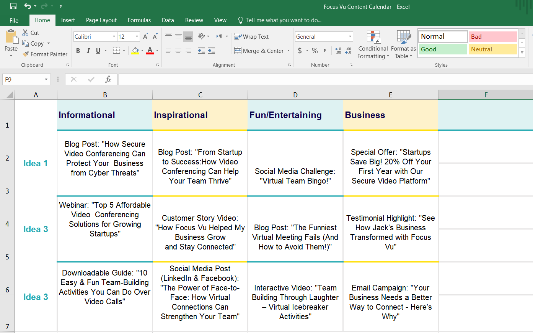Toggle Middle Align
This screenshot has width=533, height=333.
[178, 36]
